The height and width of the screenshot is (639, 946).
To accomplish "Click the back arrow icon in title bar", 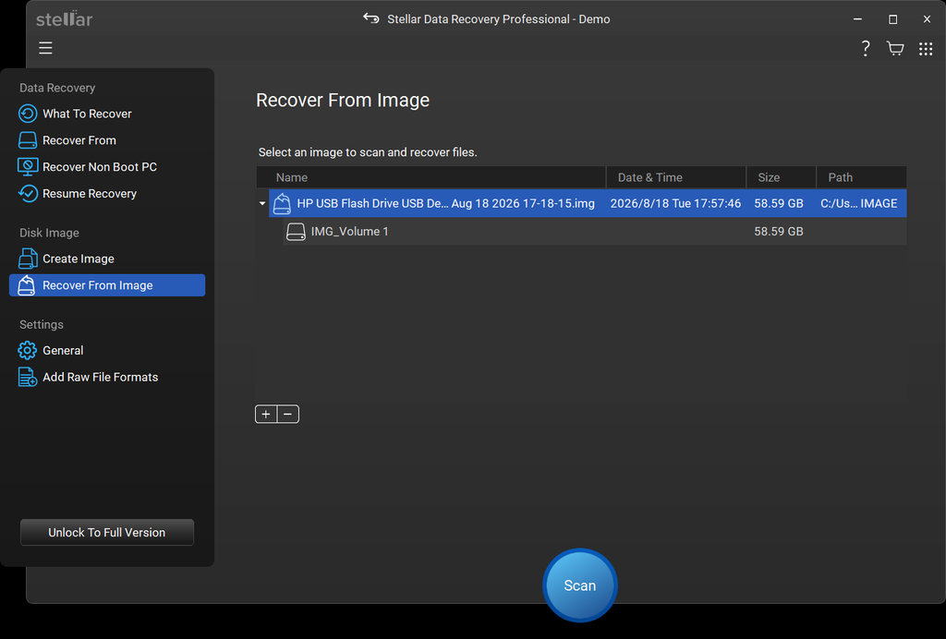I will pyautogui.click(x=371, y=18).
